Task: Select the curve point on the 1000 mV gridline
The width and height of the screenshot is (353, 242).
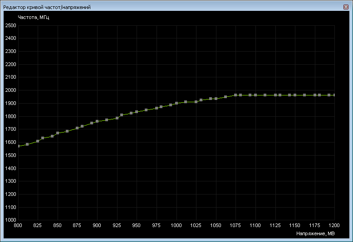Action: point(176,103)
